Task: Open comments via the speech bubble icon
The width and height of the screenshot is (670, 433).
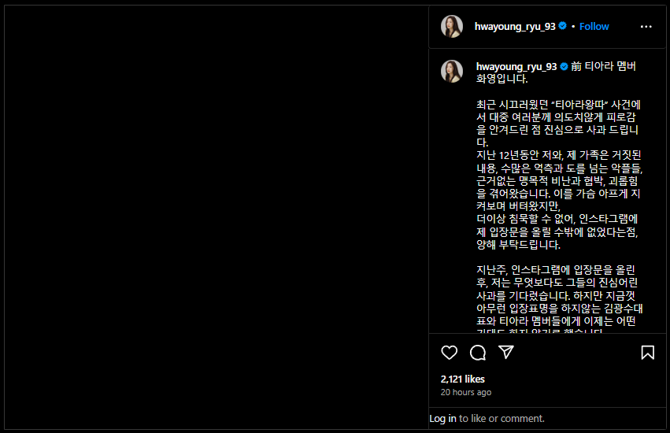Action: click(478, 353)
